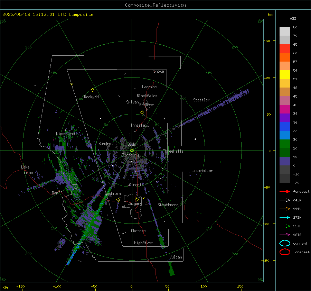The image size is (311, 291).
Task: Click the Sundre label
Action: tap(105, 143)
